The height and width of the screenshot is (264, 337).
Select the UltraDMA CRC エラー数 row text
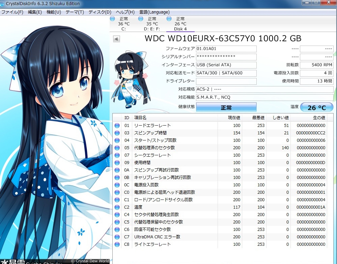coord(157,237)
